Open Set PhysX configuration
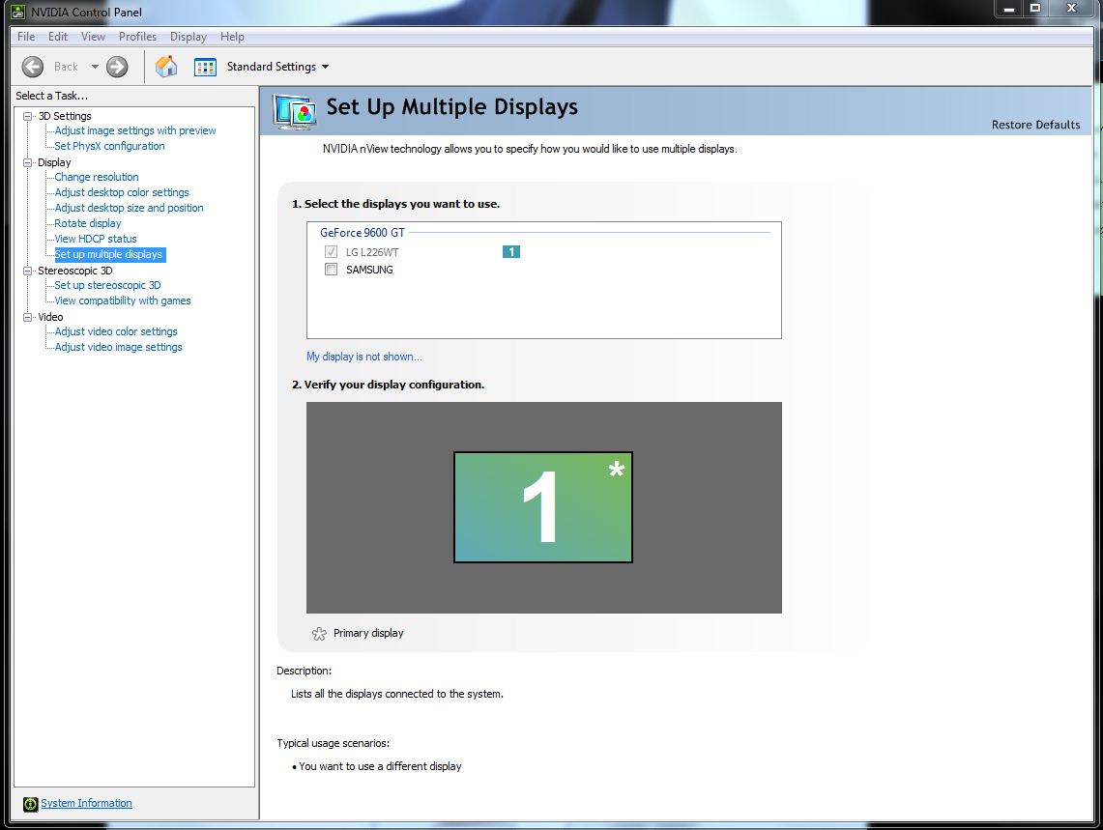 coord(110,146)
